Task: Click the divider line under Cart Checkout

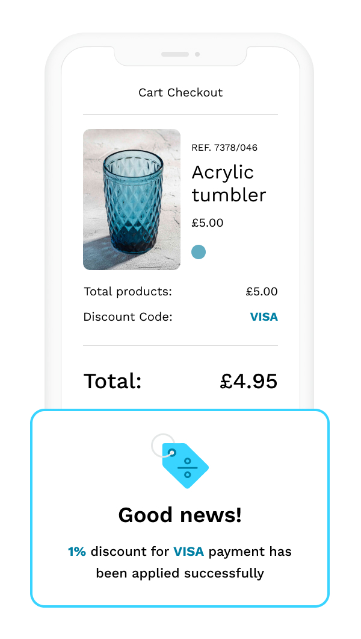Action: [x=180, y=113]
